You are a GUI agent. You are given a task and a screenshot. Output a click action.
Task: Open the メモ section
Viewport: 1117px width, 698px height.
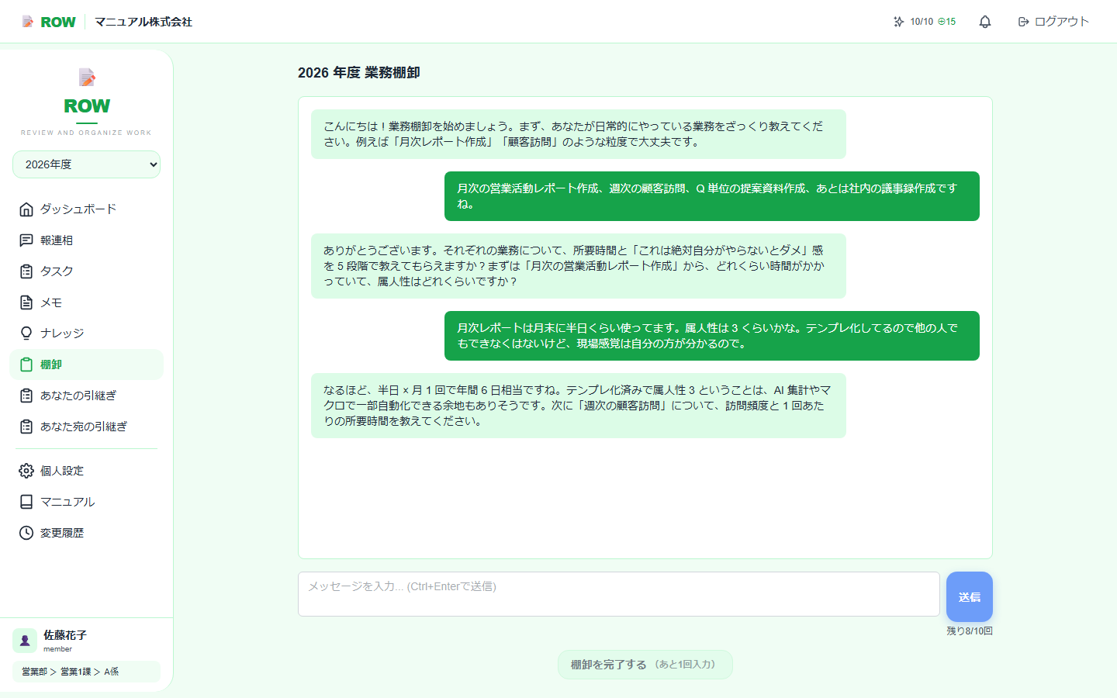pyautogui.click(x=87, y=302)
